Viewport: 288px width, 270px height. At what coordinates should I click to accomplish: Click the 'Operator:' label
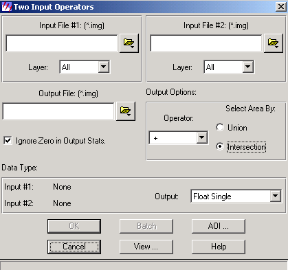click(x=179, y=118)
